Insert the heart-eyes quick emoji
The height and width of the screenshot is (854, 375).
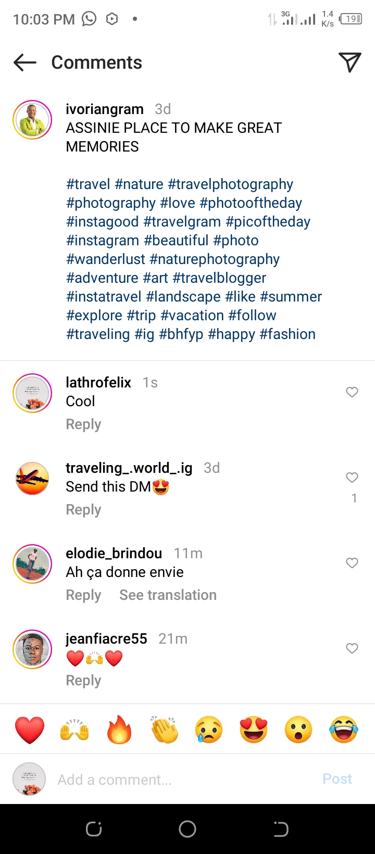(254, 730)
